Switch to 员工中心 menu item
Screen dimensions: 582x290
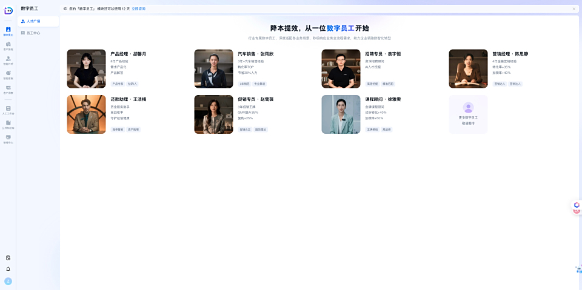click(38, 33)
